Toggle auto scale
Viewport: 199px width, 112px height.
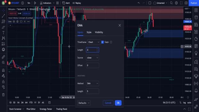pos(189,103)
